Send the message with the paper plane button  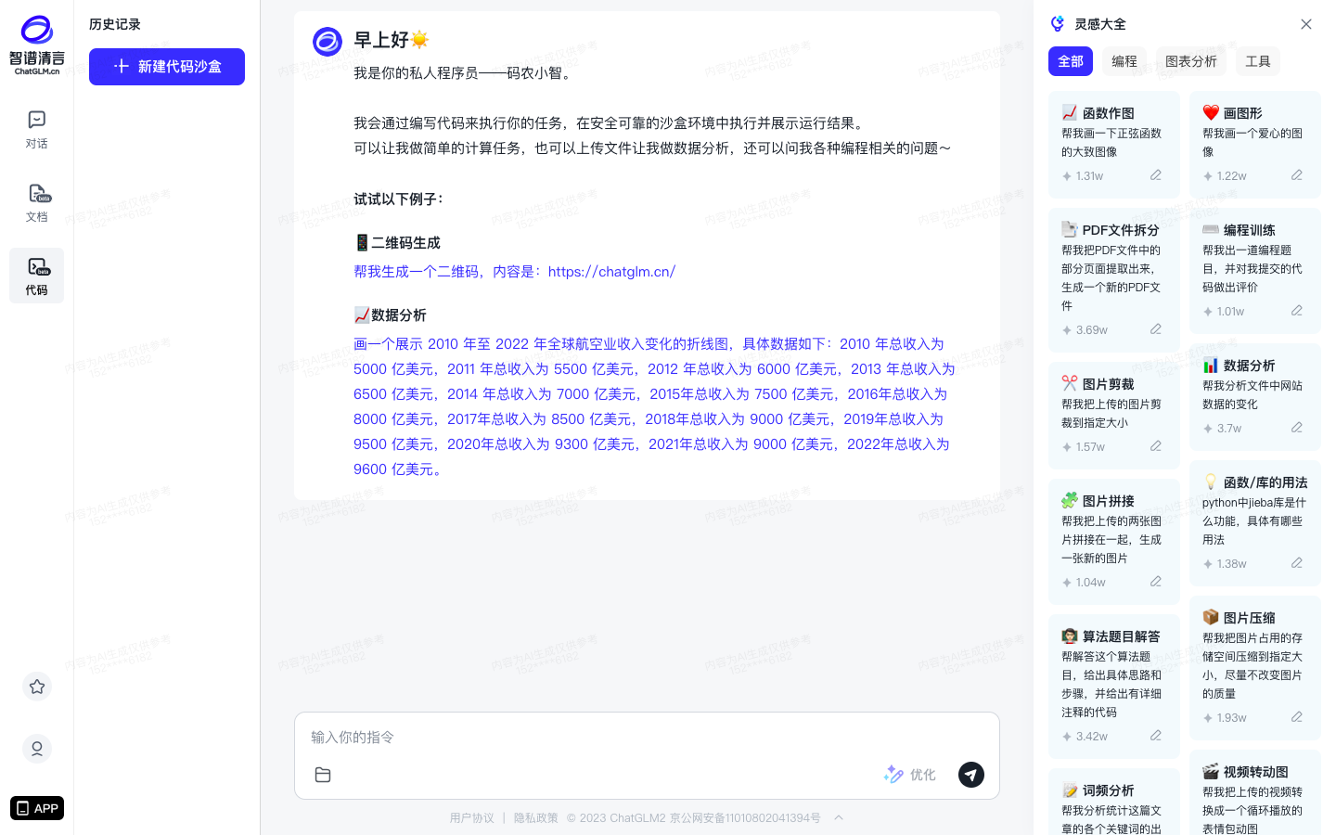click(971, 775)
